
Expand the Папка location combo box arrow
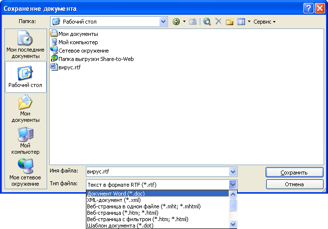(x=163, y=22)
